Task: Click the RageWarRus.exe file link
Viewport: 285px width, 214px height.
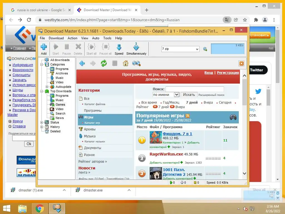Action: point(166,154)
